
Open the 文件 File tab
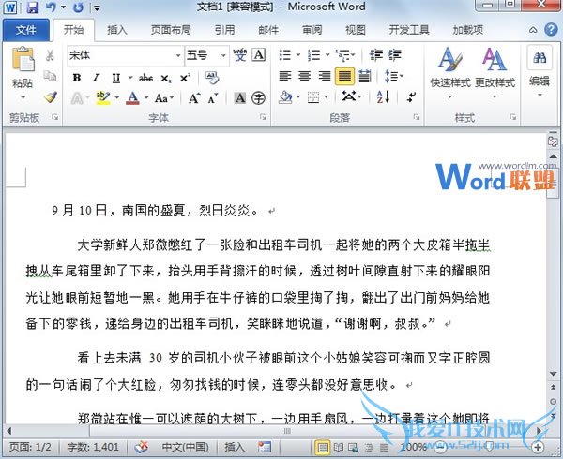pos(26,30)
